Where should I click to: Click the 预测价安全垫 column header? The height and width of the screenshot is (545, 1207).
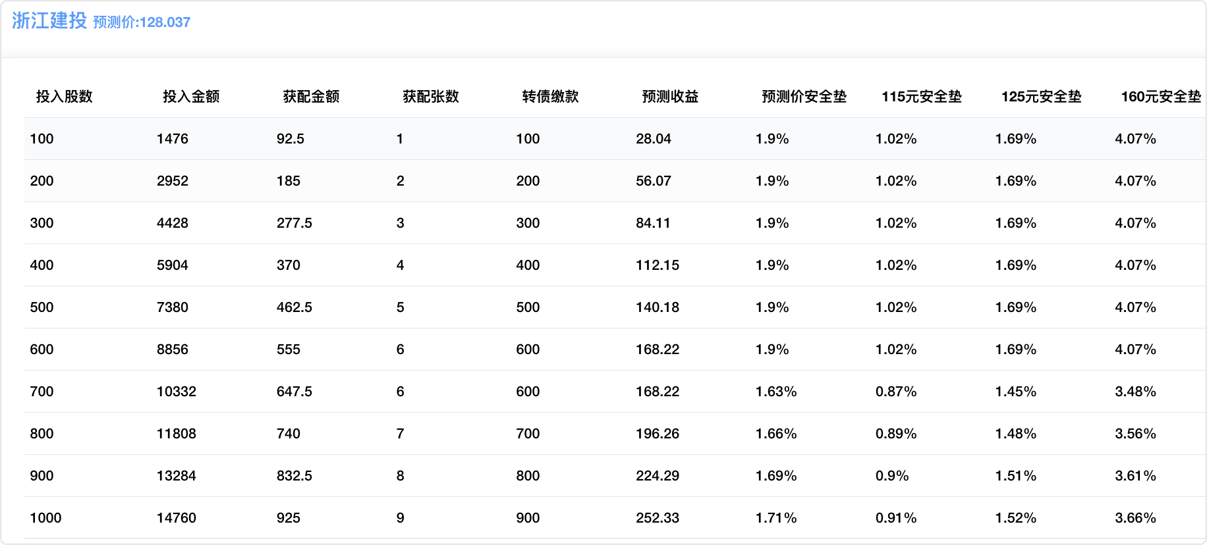804,97
